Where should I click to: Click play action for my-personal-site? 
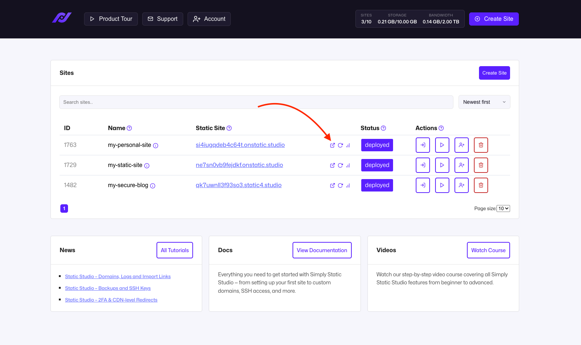coord(442,145)
